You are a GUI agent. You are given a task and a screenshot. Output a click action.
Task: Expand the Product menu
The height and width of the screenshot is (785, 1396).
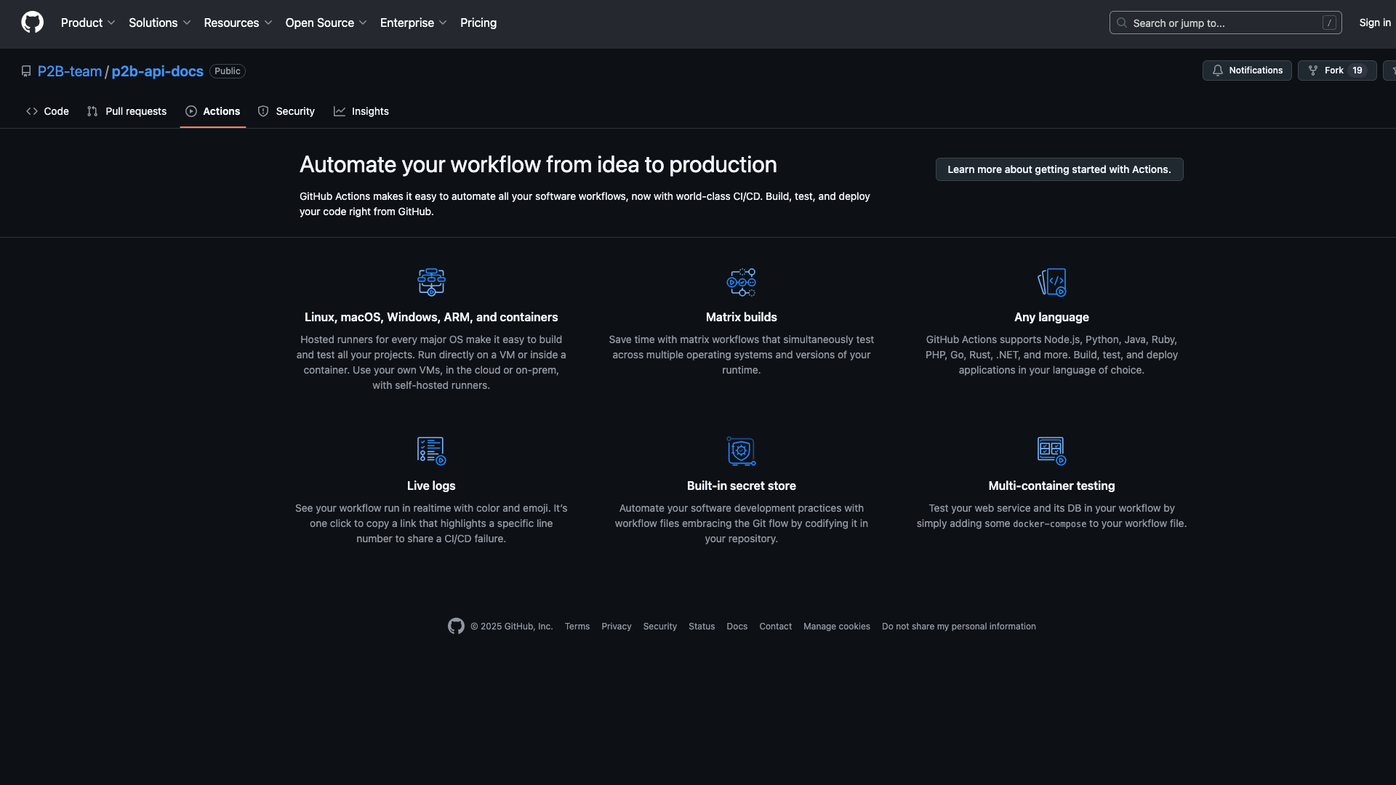88,23
